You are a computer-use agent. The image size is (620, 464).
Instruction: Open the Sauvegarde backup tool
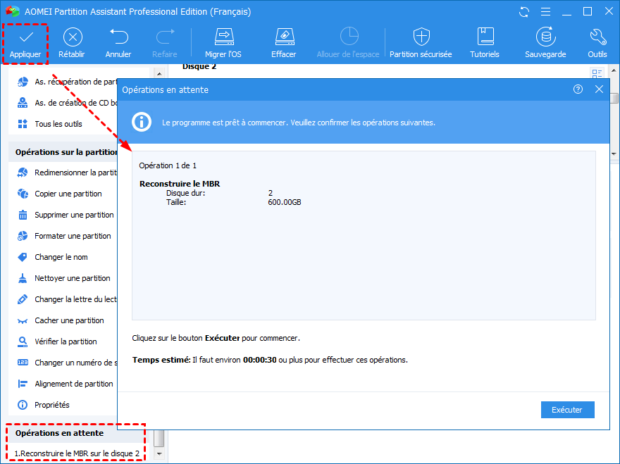(545, 44)
